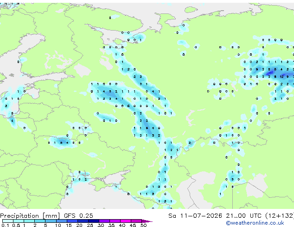Click the 'Precipitation [mm]' title text

30,216
